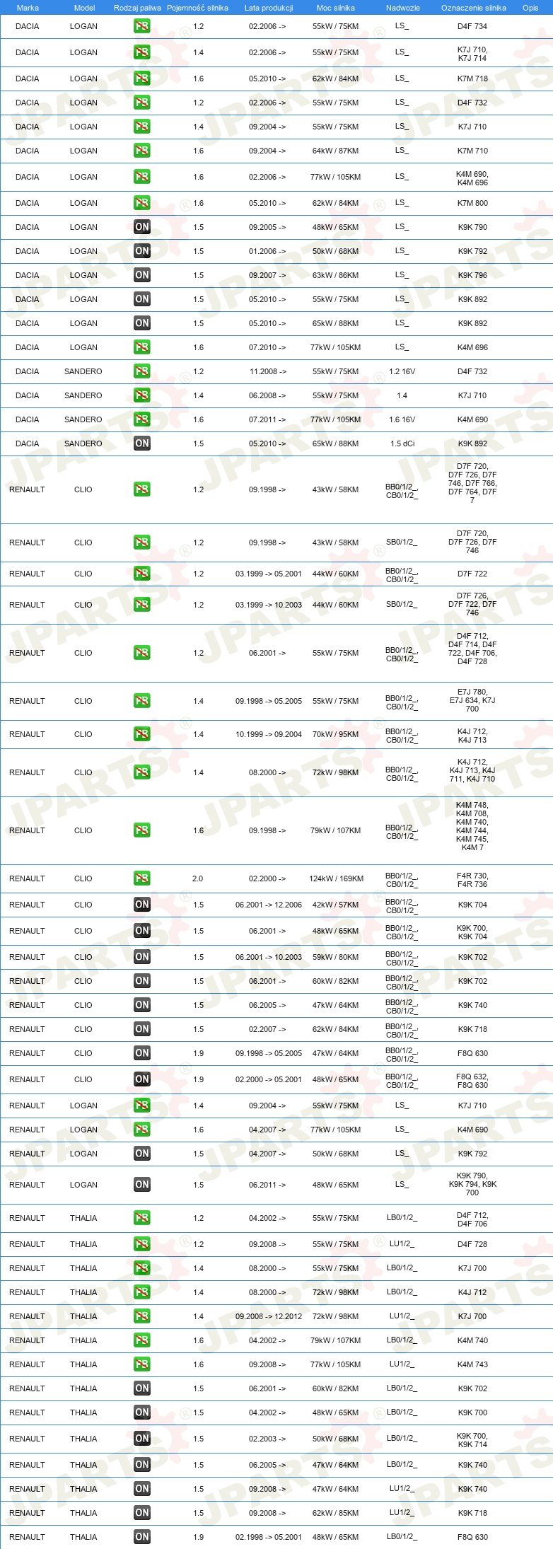Image resolution: width=553 pixels, height=1549 pixels.
Task: Select the power value 124kW / 169KM
Action: 336,878
